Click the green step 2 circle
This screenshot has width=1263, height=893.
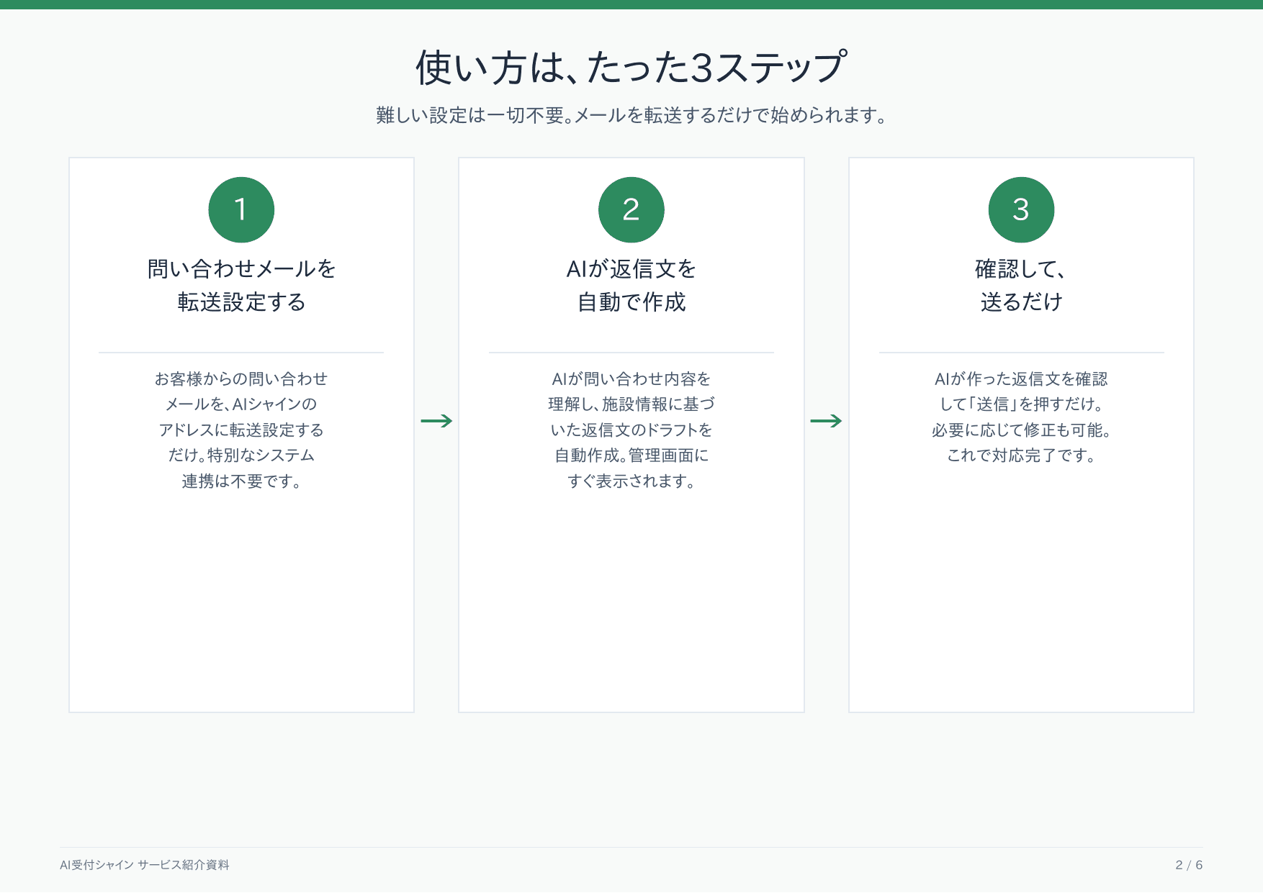coord(631,209)
